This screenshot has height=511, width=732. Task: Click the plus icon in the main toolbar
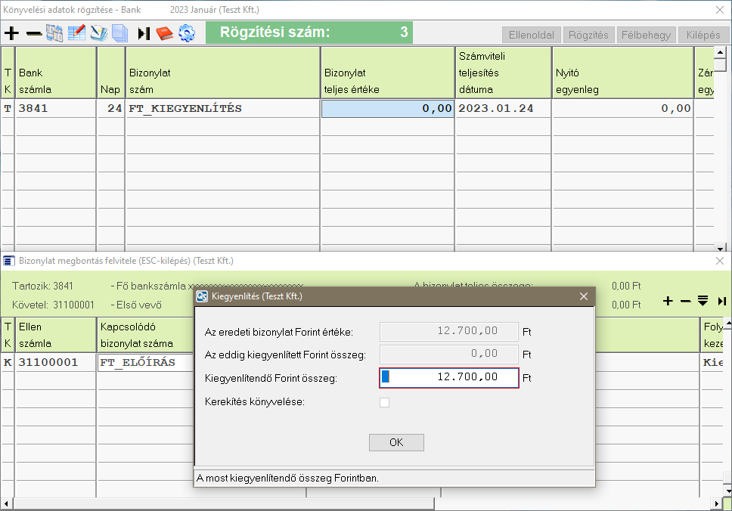click(x=11, y=33)
